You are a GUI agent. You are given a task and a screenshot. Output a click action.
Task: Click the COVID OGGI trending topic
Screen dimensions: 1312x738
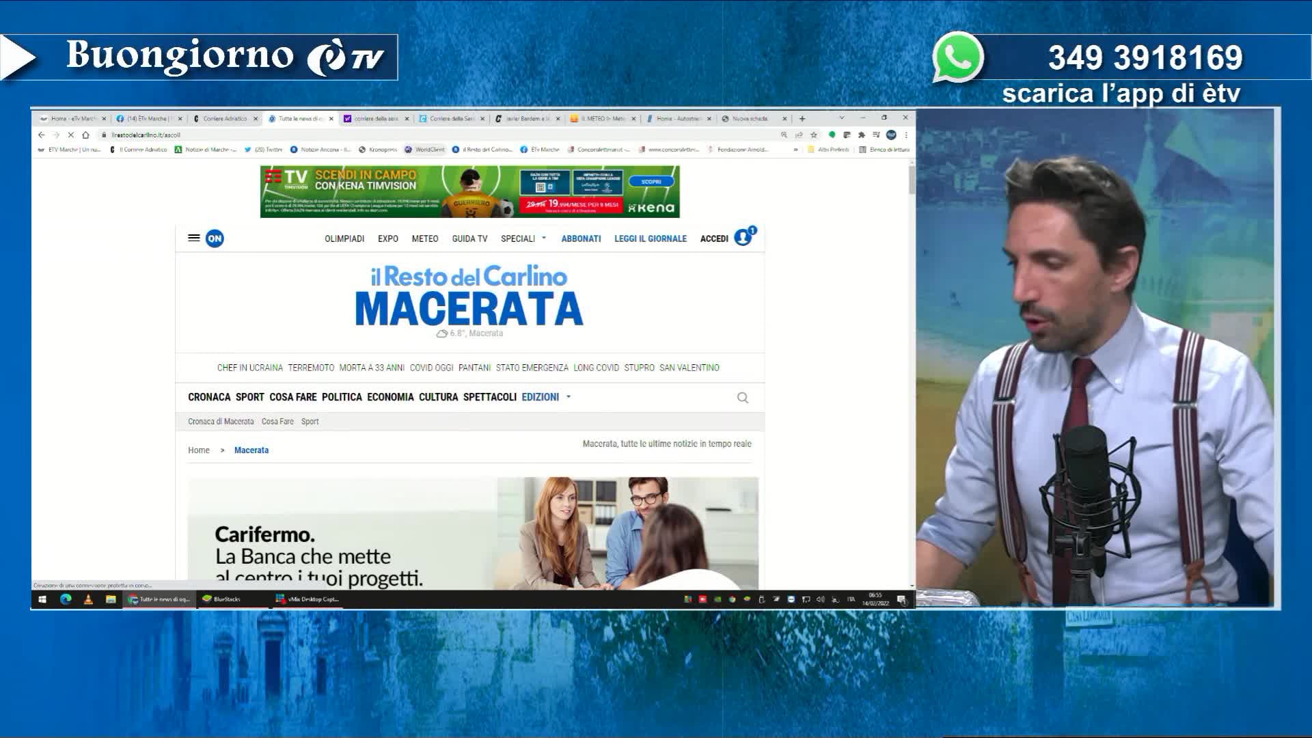[x=431, y=368]
